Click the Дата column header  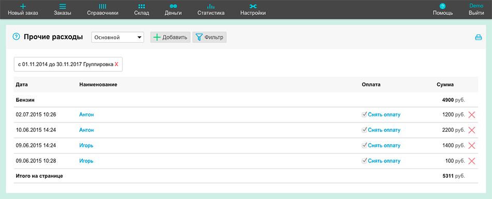(x=21, y=85)
